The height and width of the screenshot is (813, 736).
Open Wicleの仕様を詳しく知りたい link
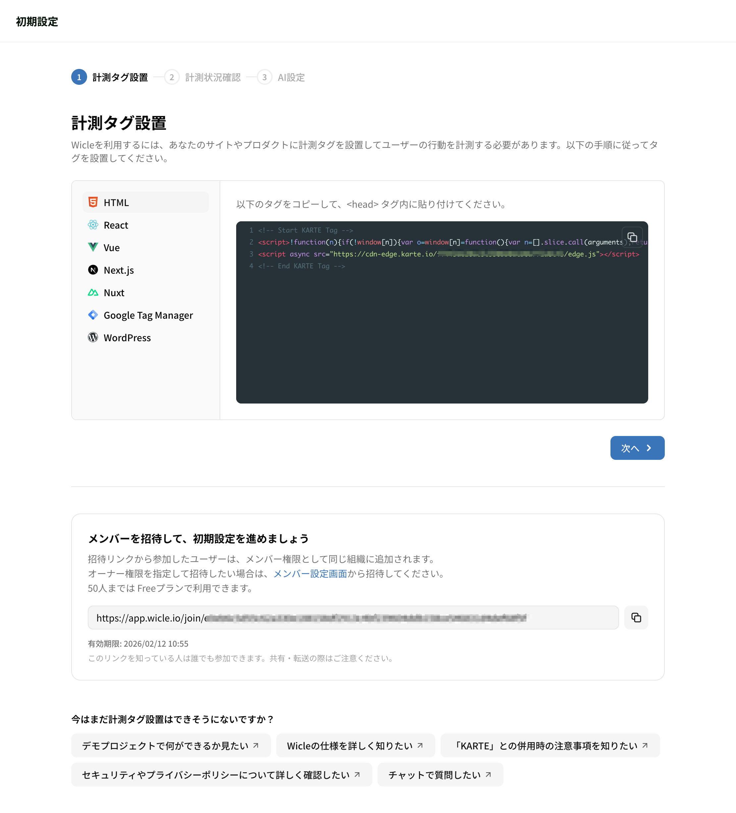click(x=355, y=745)
